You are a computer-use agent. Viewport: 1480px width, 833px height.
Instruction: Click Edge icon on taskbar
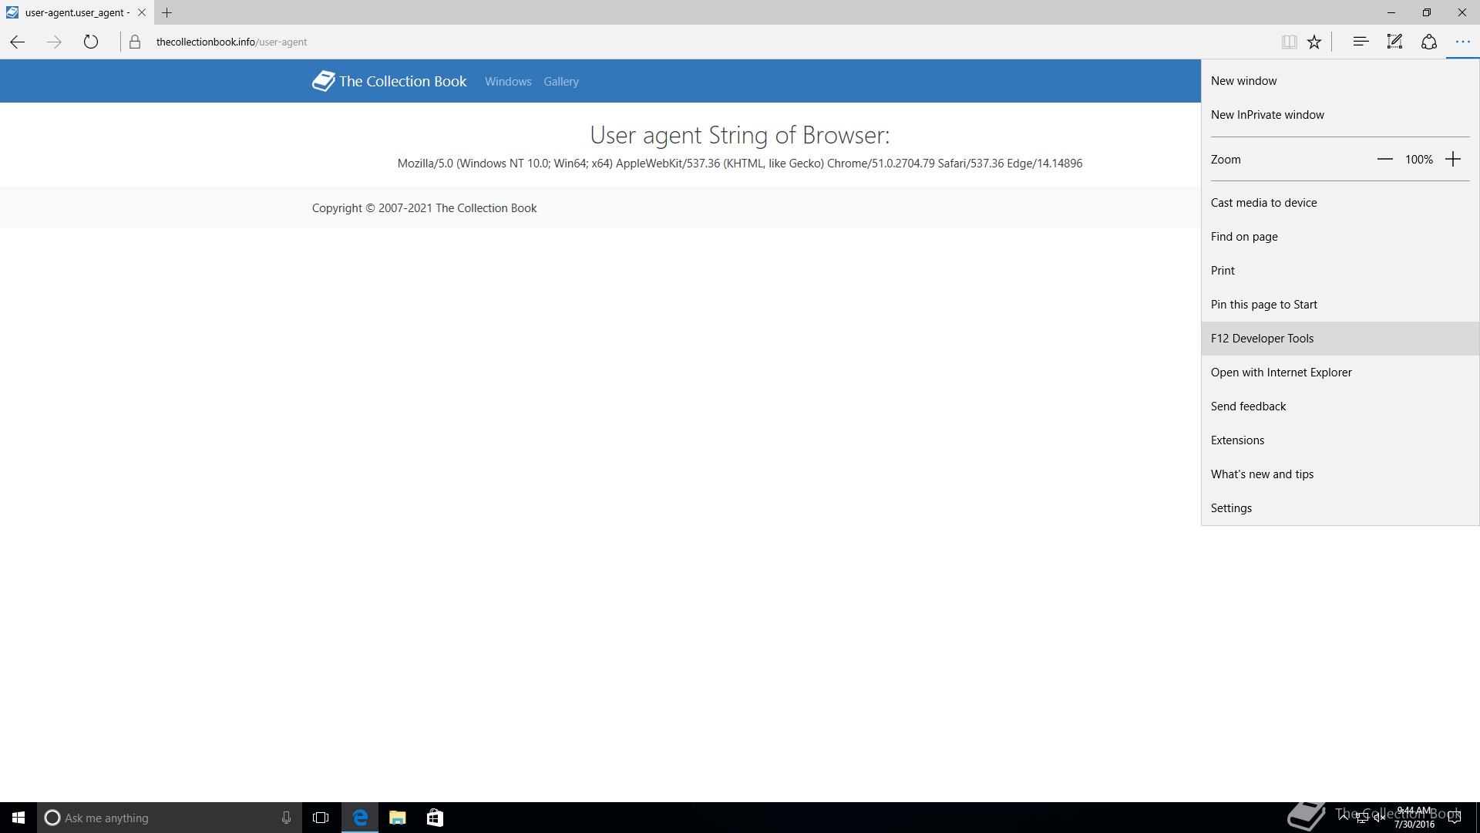click(360, 818)
